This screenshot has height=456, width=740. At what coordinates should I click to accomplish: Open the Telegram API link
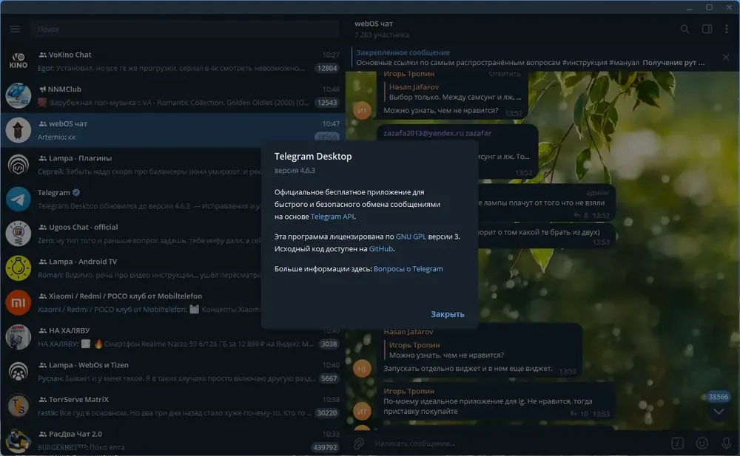tap(332, 217)
